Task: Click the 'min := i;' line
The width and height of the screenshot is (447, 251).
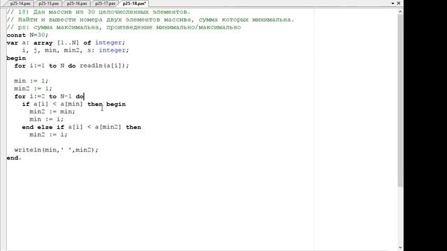Action: click(47, 119)
